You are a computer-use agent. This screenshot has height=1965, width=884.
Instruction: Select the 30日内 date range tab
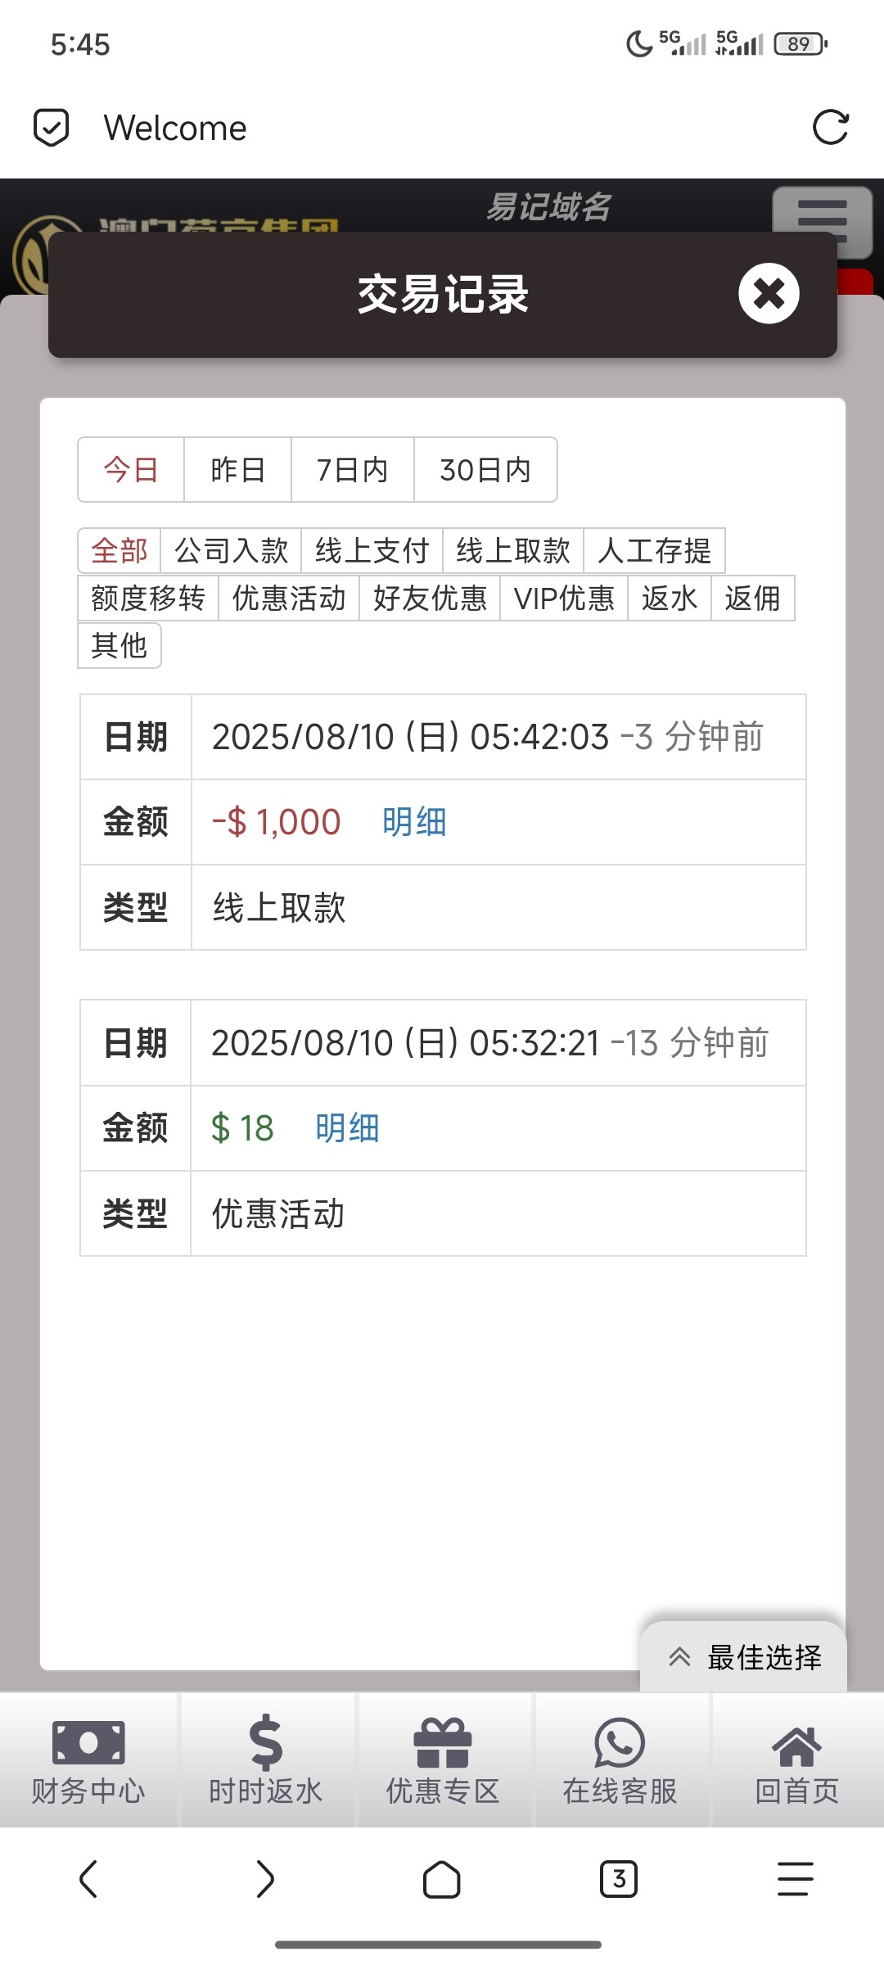485,470
